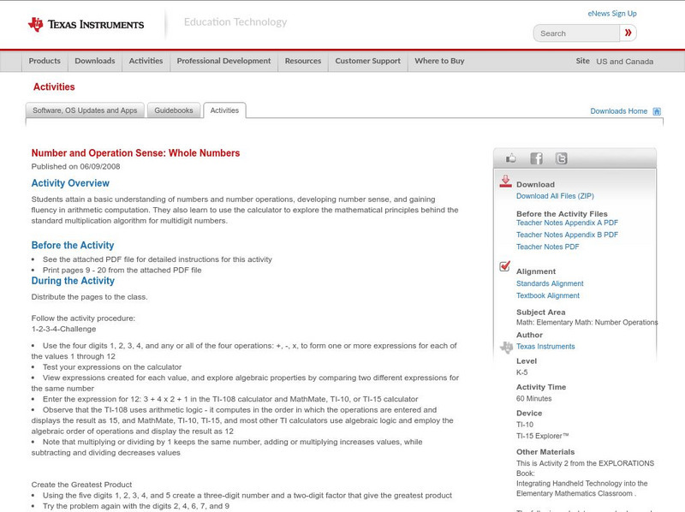Open Professional Development menu
The height and width of the screenshot is (512, 685).
pyautogui.click(x=223, y=61)
